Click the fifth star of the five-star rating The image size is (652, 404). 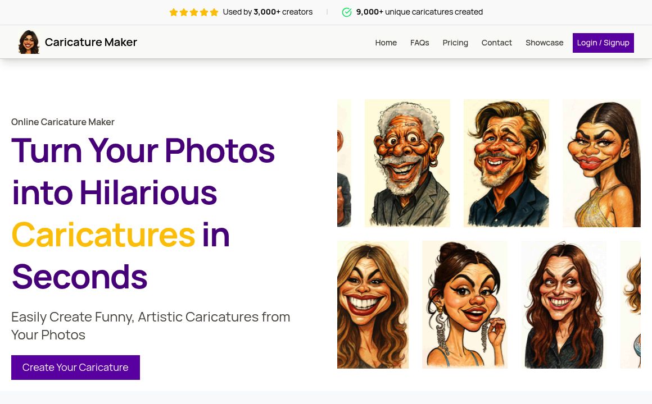(214, 12)
